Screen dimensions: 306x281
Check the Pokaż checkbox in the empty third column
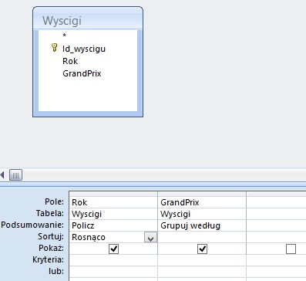[x=291, y=249]
